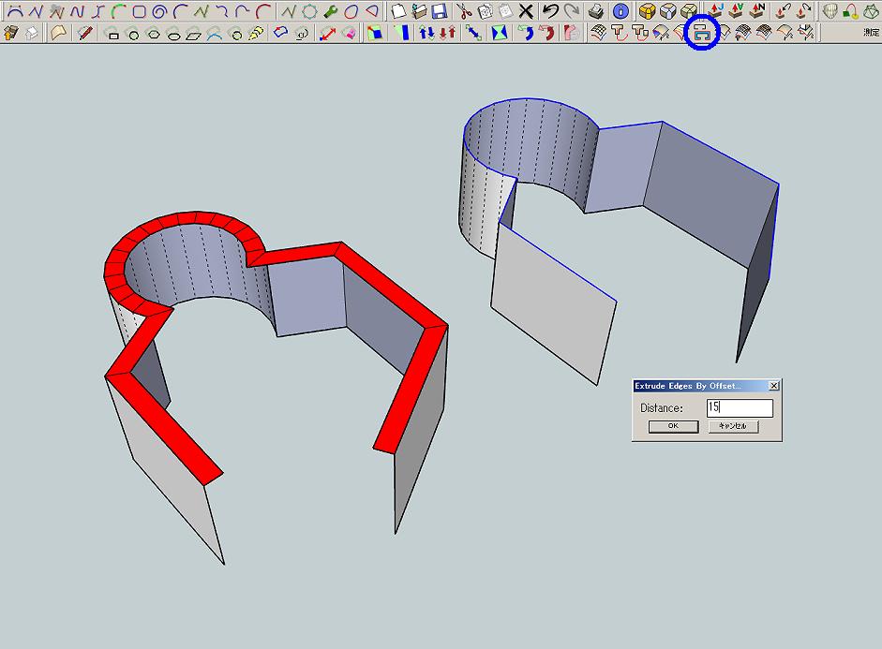Image resolution: width=882 pixels, height=649 pixels.
Task: Click the 測定 measurement label
Action: [872, 33]
